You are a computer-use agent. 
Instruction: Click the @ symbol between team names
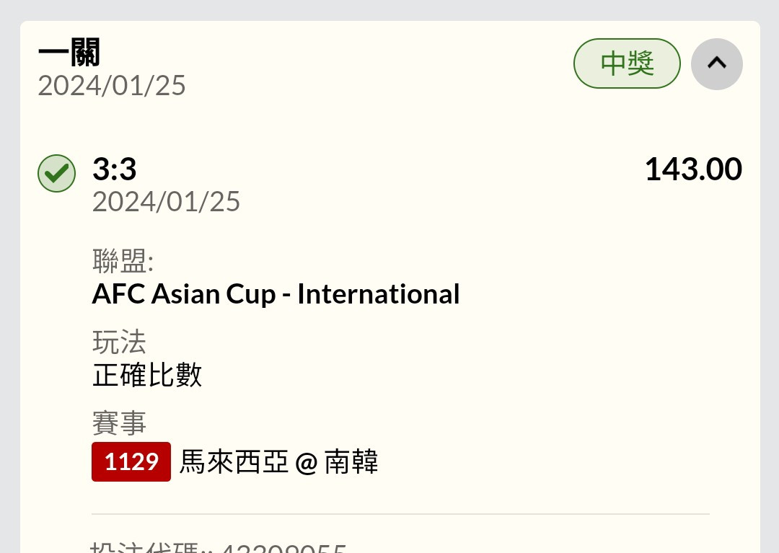(x=306, y=463)
